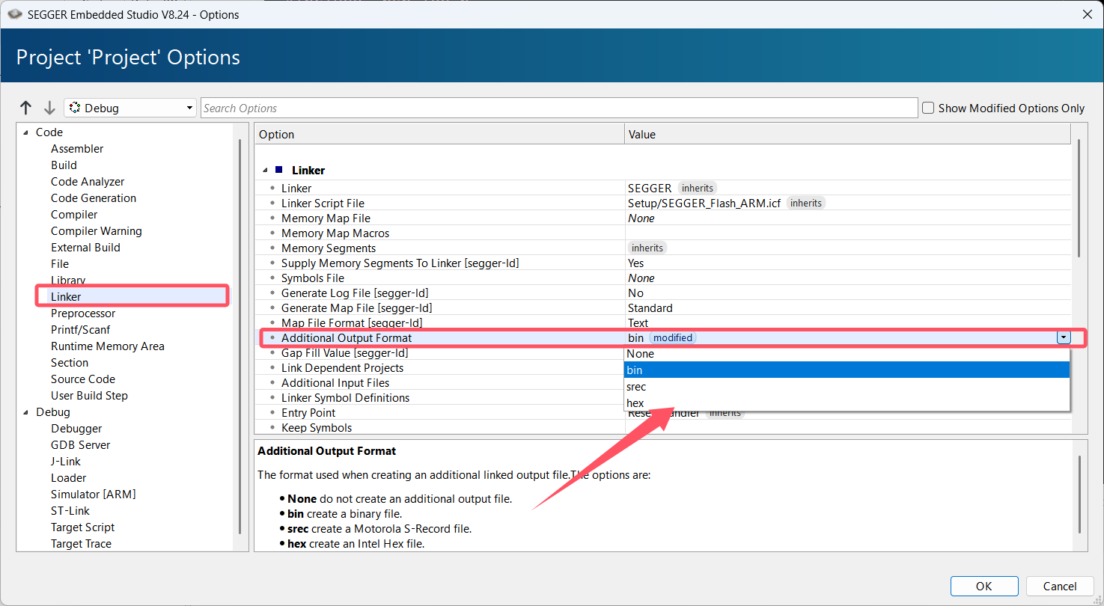Select Compiler Warning category

pos(97,231)
